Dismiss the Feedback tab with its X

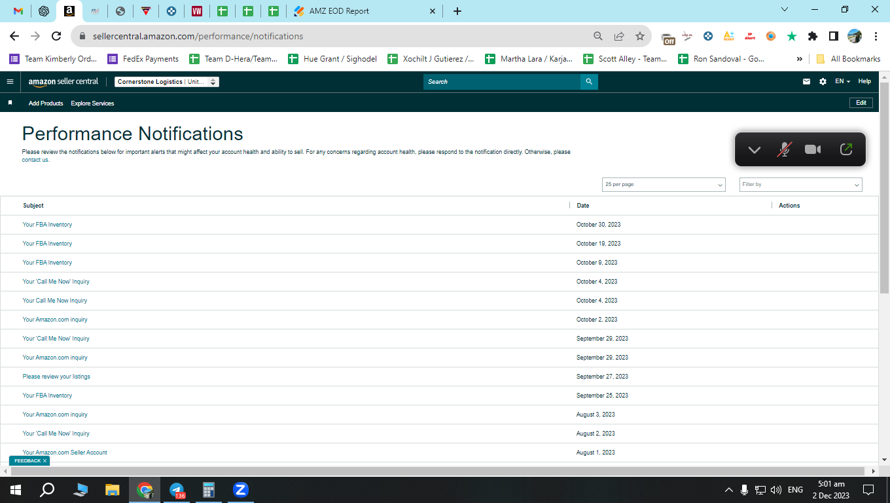[x=44, y=461]
